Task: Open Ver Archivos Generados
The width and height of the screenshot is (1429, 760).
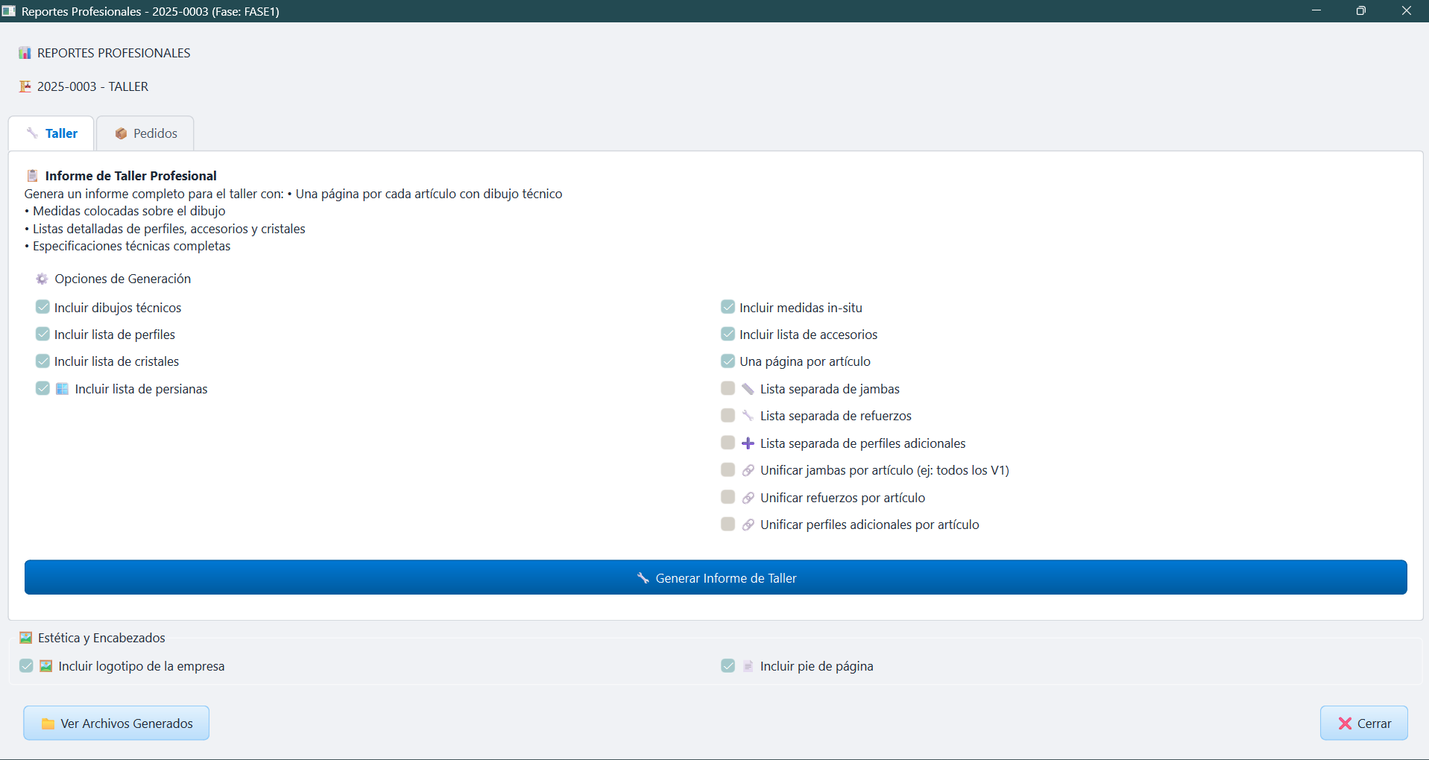Action: (x=116, y=723)
